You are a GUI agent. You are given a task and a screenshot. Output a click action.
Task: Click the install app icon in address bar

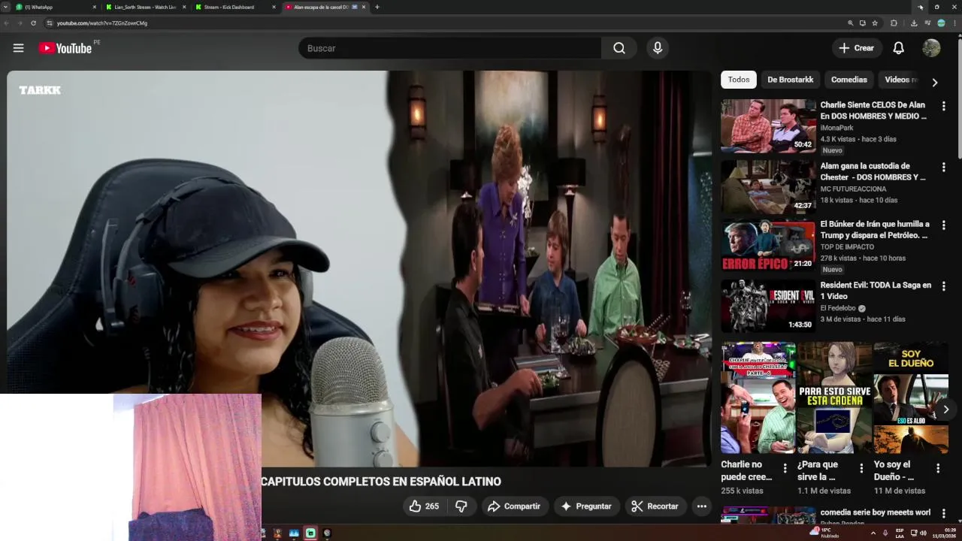tap(863, 23)
